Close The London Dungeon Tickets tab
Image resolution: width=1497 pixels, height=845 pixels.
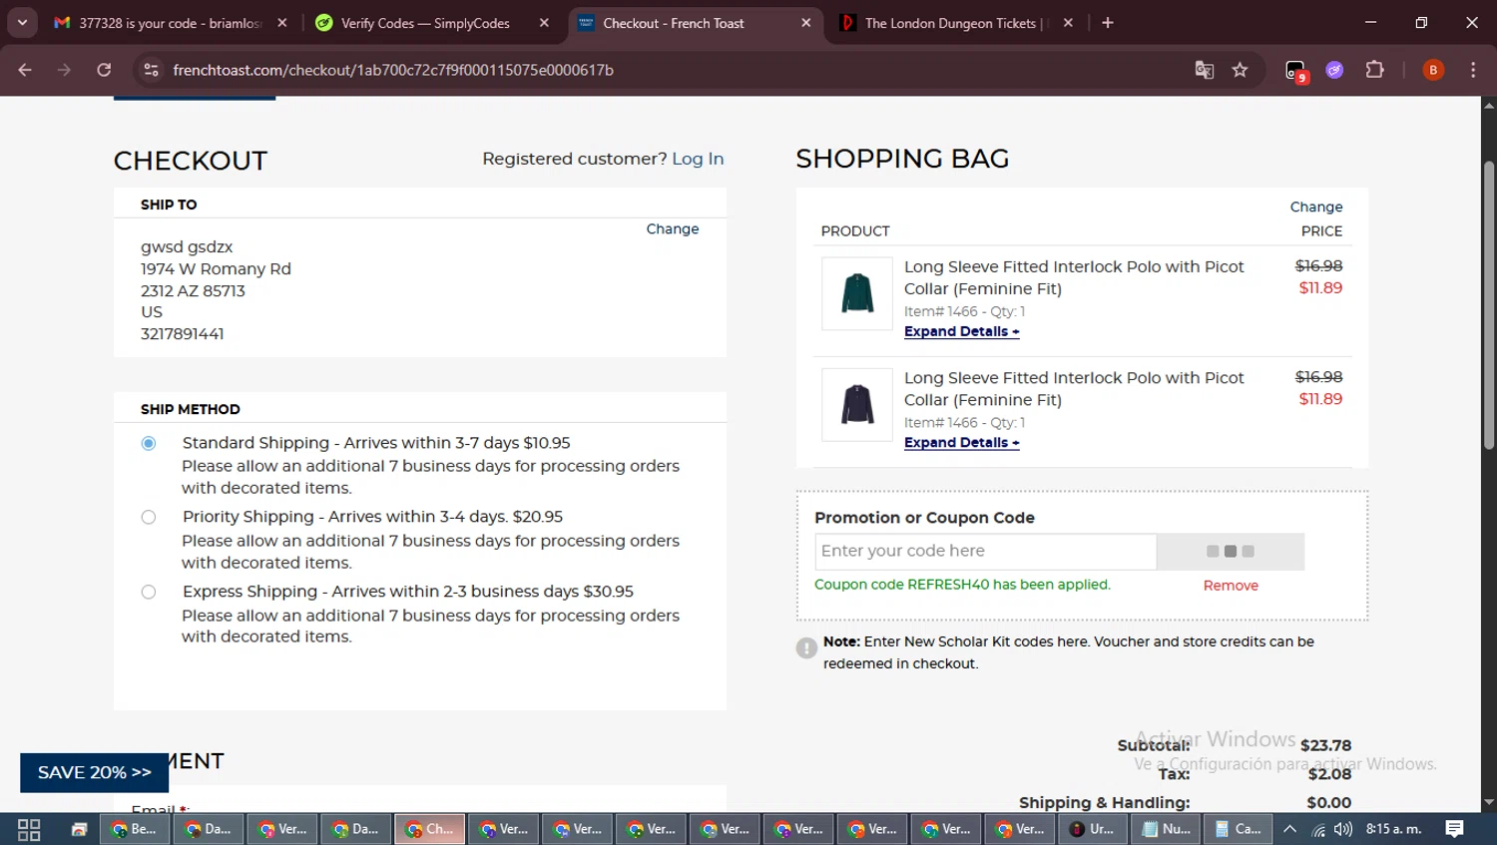click(x=1068, y=23)
